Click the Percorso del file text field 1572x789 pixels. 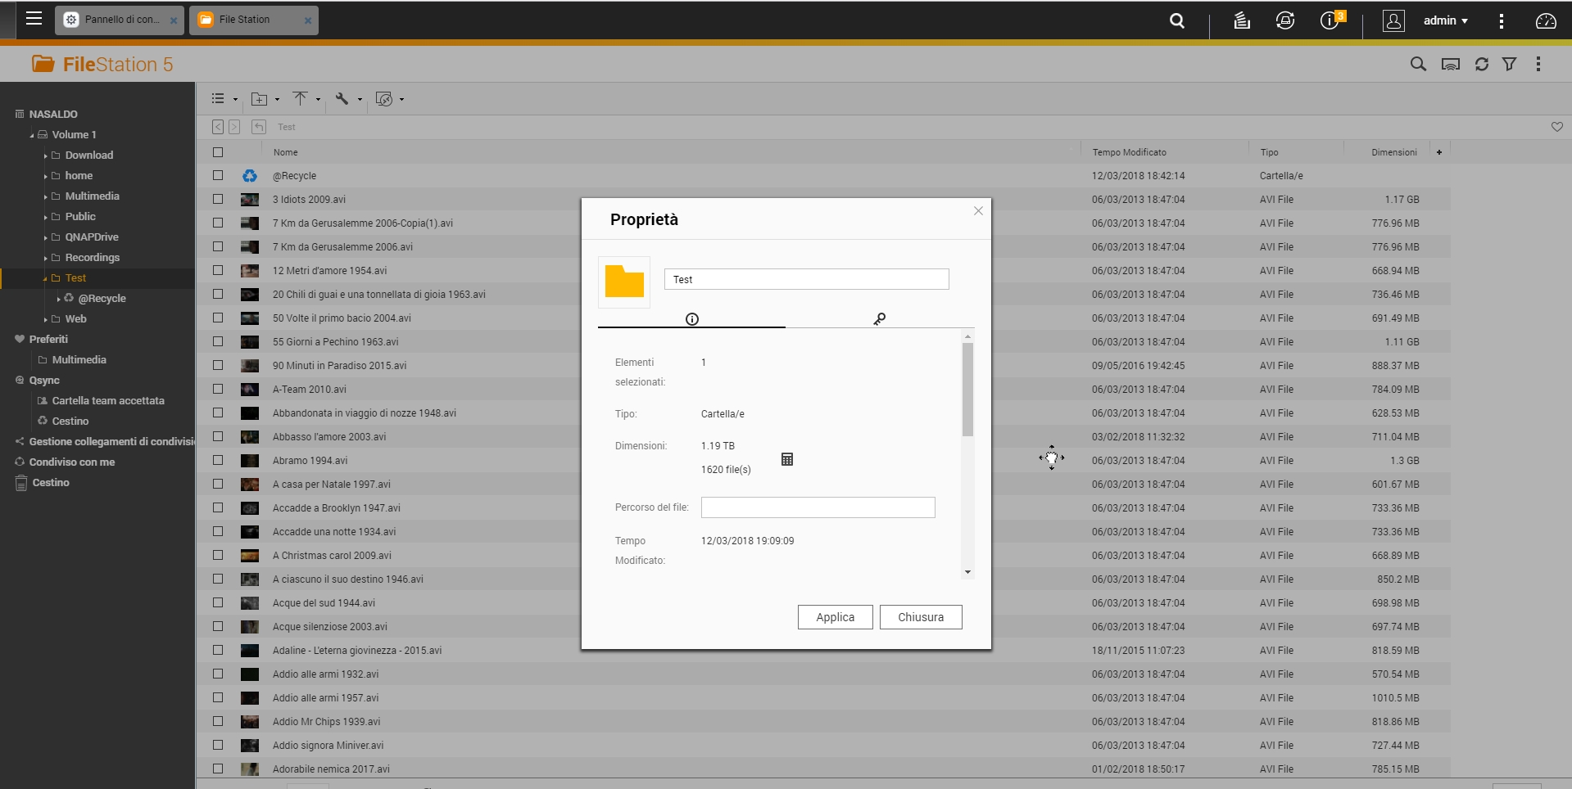coord(818,507)
